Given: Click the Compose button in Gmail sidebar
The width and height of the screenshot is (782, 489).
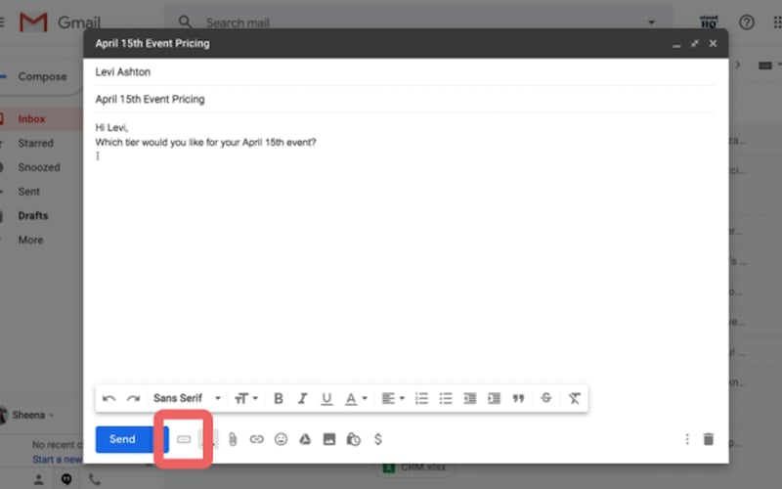Looking at the screenshot, I should coord(40,77).
